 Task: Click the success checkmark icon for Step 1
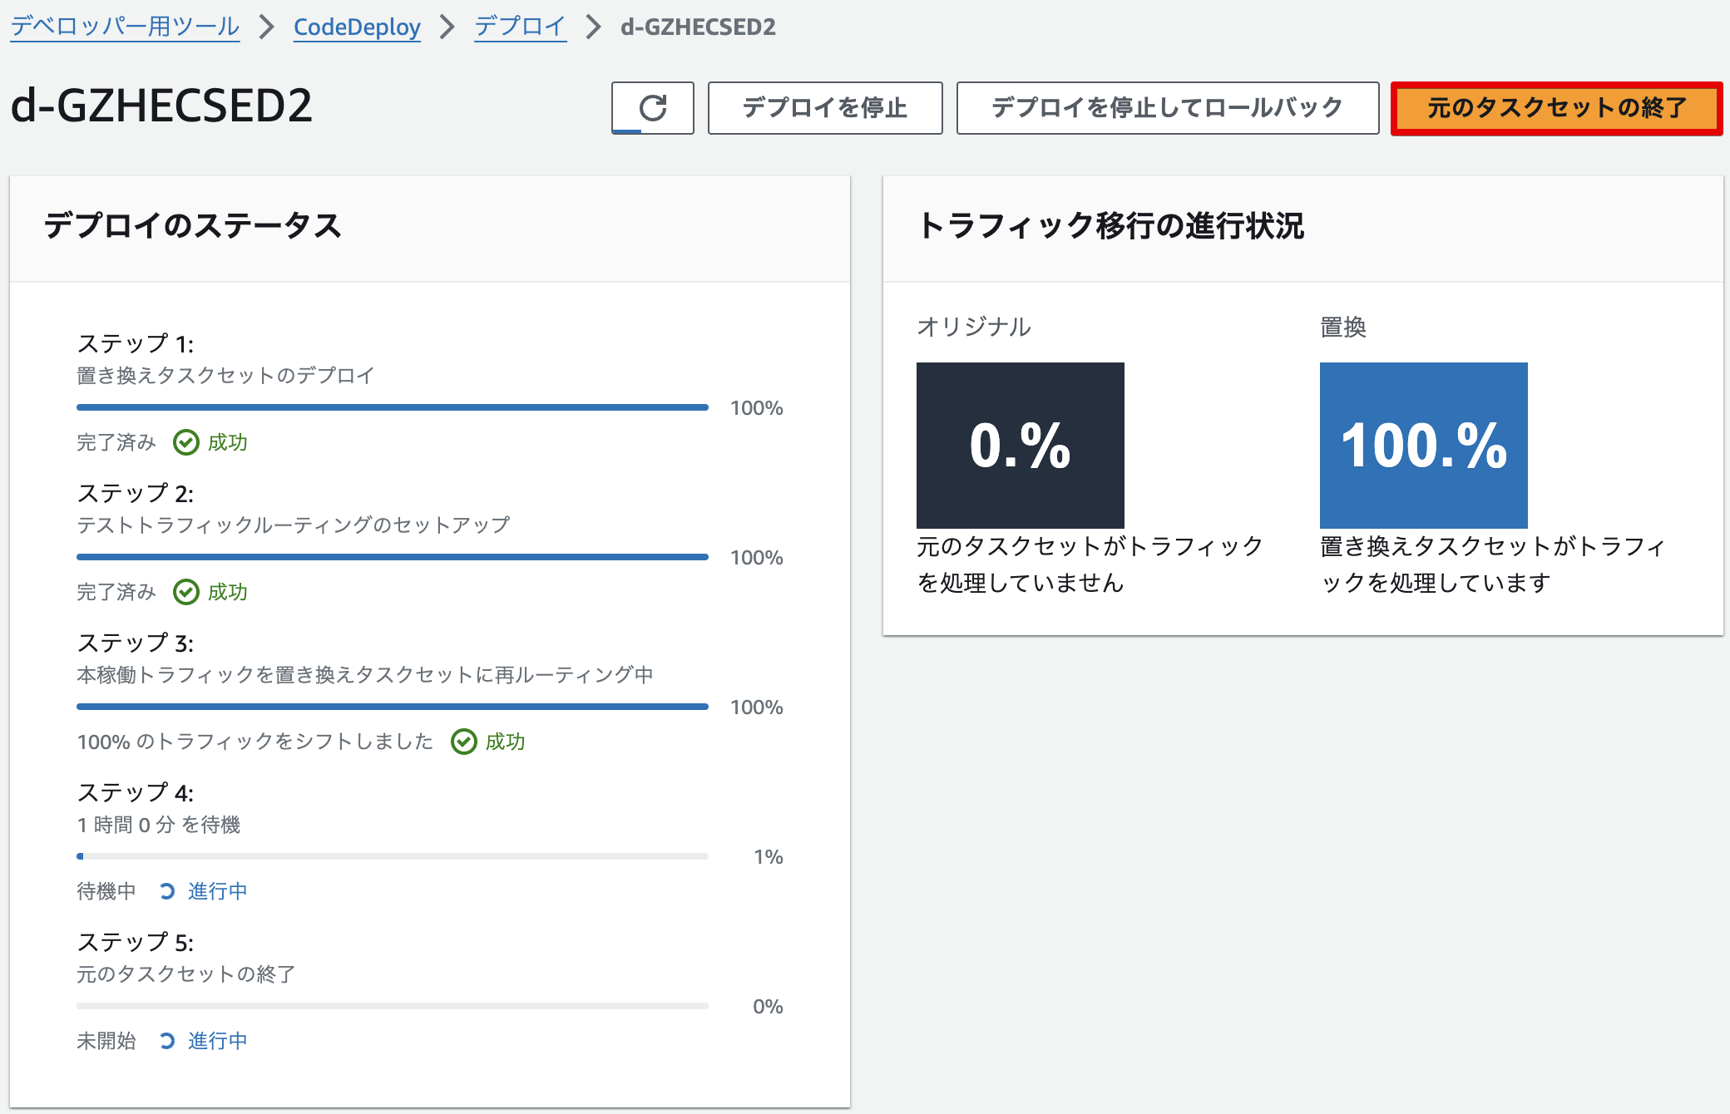(186, 441)
